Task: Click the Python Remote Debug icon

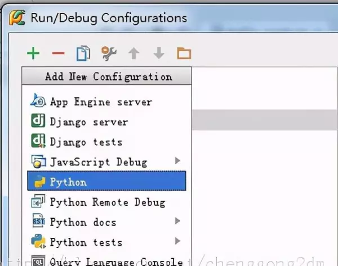Action: tap(38, 201)
